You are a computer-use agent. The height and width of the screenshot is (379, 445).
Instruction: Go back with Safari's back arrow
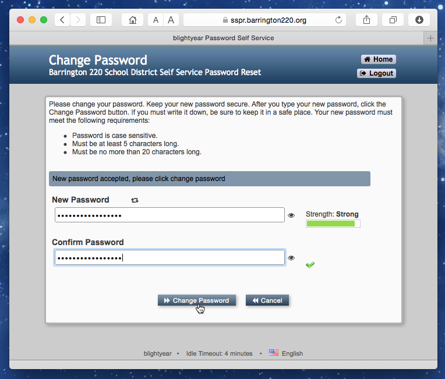click(62, 20)
